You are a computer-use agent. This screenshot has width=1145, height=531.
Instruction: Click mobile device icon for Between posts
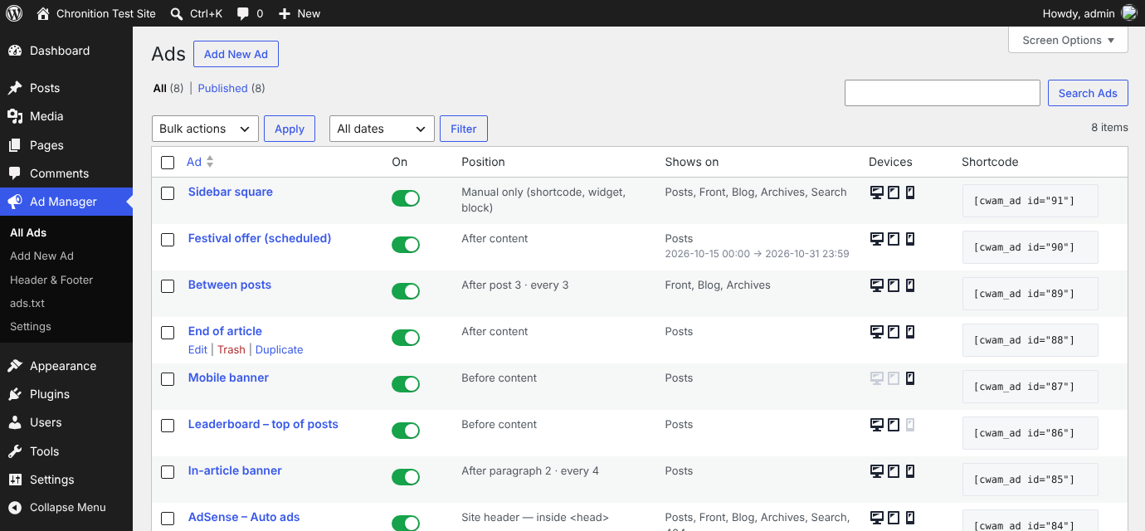(910, 285)
